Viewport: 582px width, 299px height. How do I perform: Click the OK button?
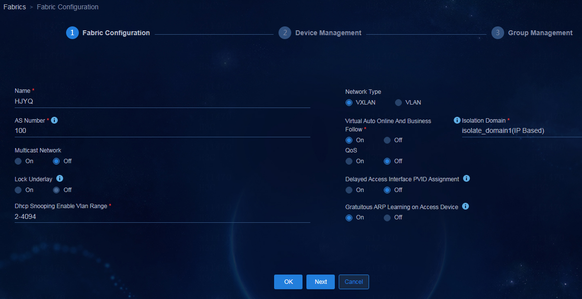coord(288,282)
